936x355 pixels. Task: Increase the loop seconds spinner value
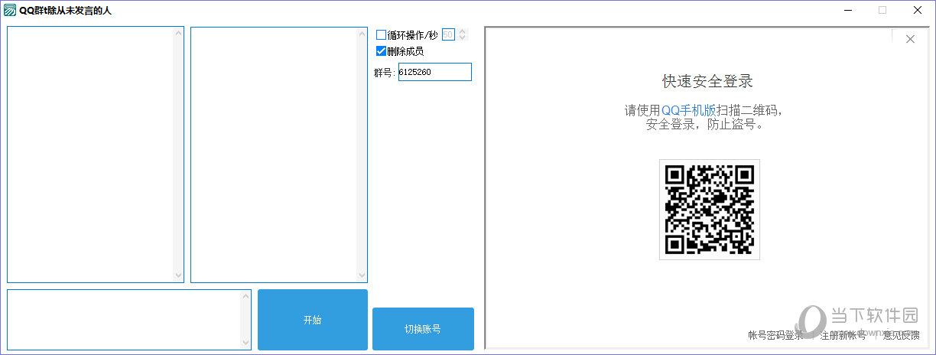[x=462, y=31]
